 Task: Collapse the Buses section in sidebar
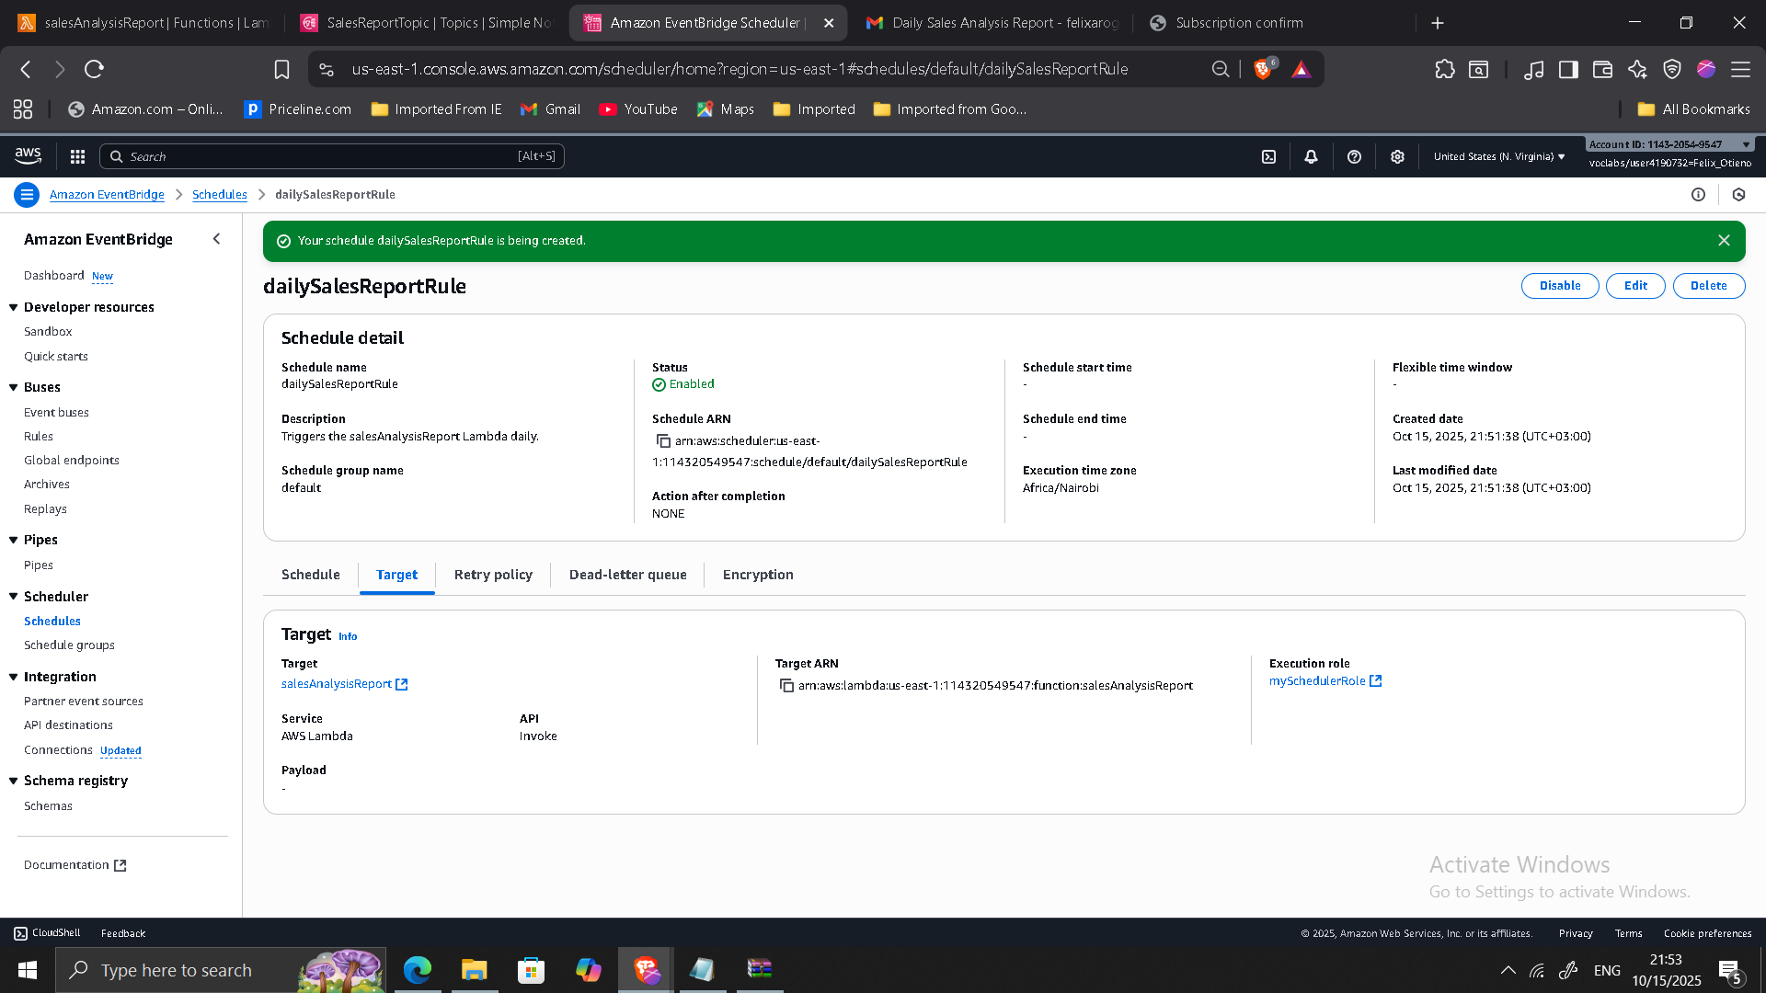[x=13, y=387]
